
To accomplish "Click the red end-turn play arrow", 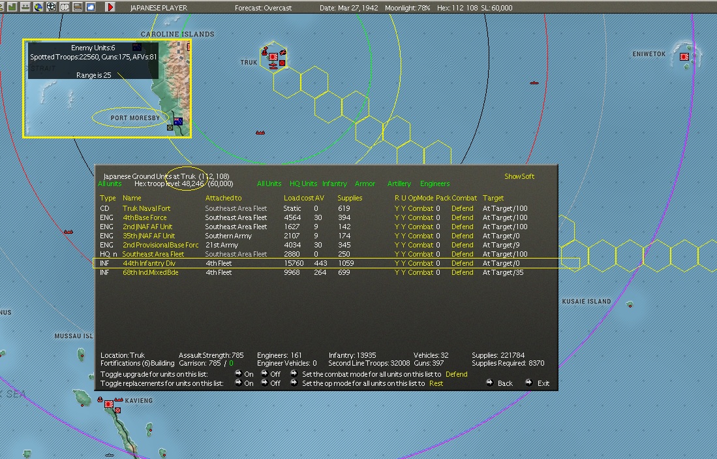I will click(x=110, y=7).
